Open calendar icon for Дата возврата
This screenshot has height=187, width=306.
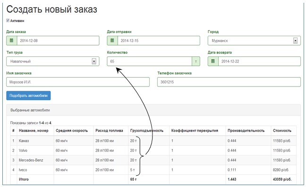(x=213, y=61)
